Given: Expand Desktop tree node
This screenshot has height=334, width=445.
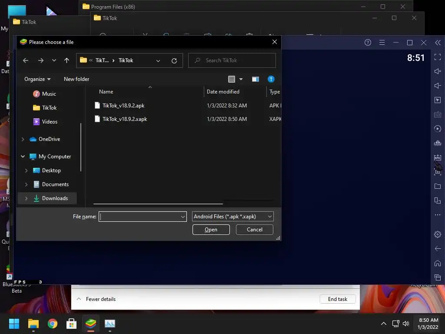Looking at the screenshot, I should [x=27, y=170].
